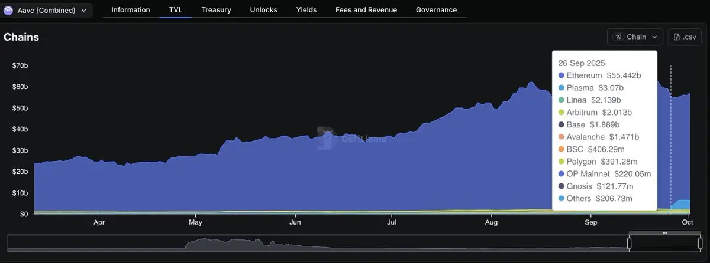Image resolution: width=710 pixels, height=263 pixels.
Task: Click the Avalanche legend dot in tooltip
Action: coord(561,137)
